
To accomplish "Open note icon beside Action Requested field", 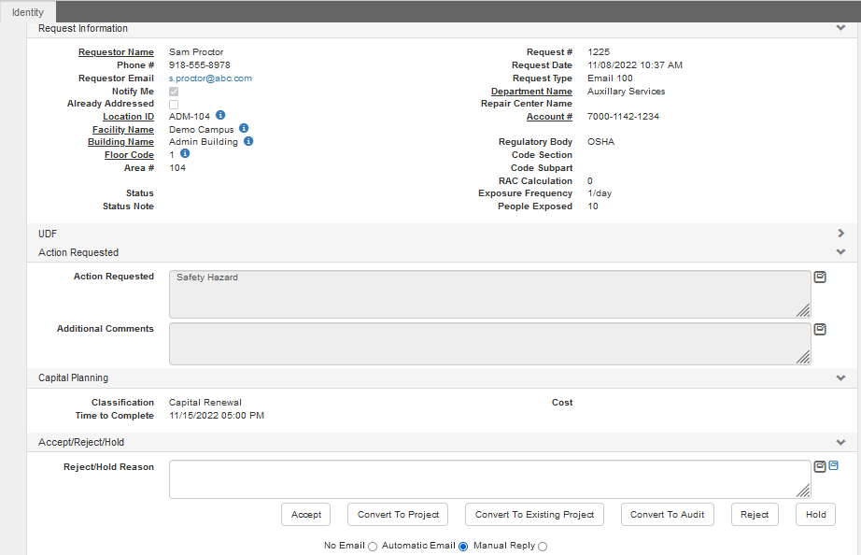I will click(820, 277).
